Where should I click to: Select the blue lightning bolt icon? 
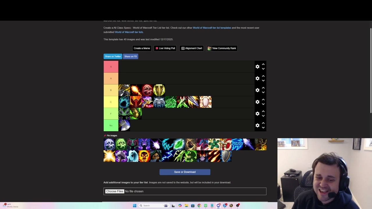point(167,156)
